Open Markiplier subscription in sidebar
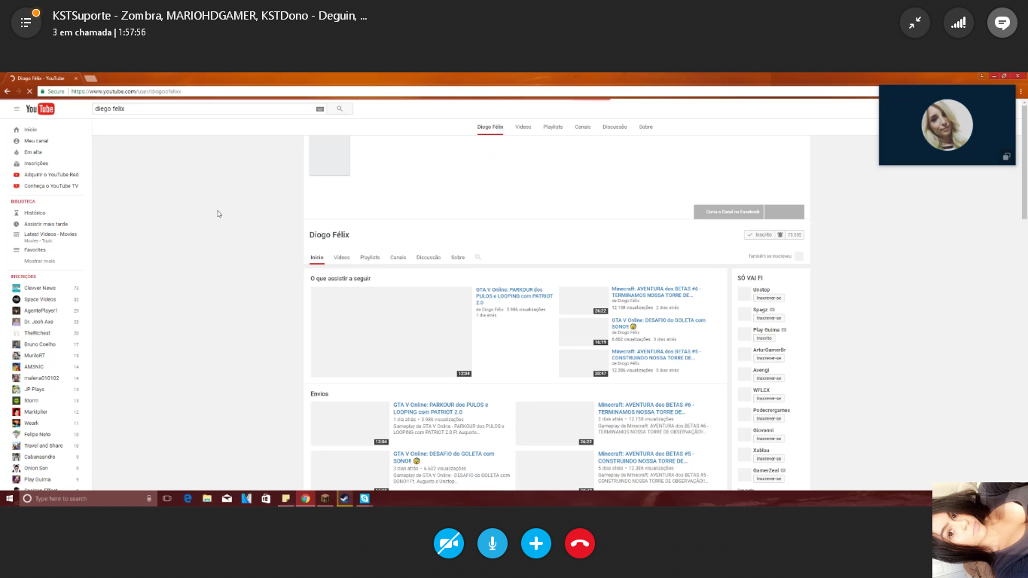The width and height of the screenshot is (1028, 578). click(x=36, y=412)
